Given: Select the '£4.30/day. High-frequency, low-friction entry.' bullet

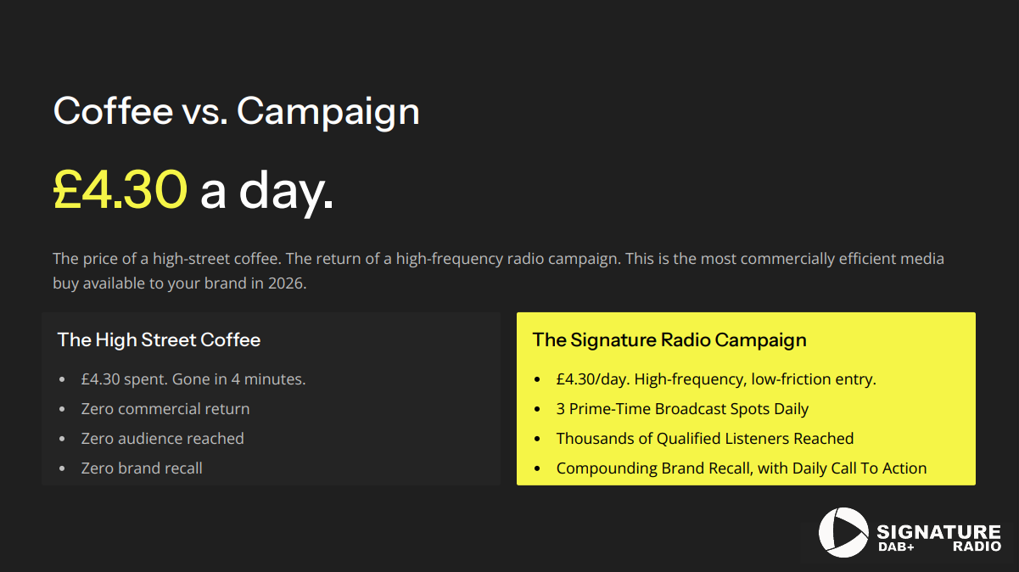Looking at the screenshot, I should click(x=715, y=379).
